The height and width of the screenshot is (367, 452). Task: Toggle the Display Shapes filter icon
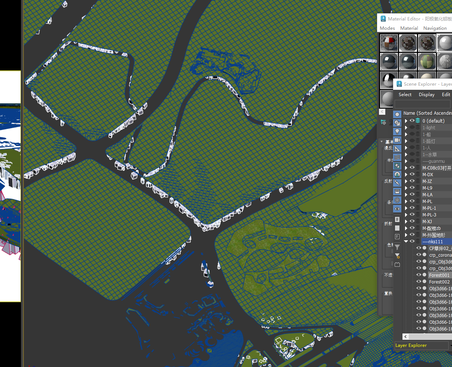[397, 123]
